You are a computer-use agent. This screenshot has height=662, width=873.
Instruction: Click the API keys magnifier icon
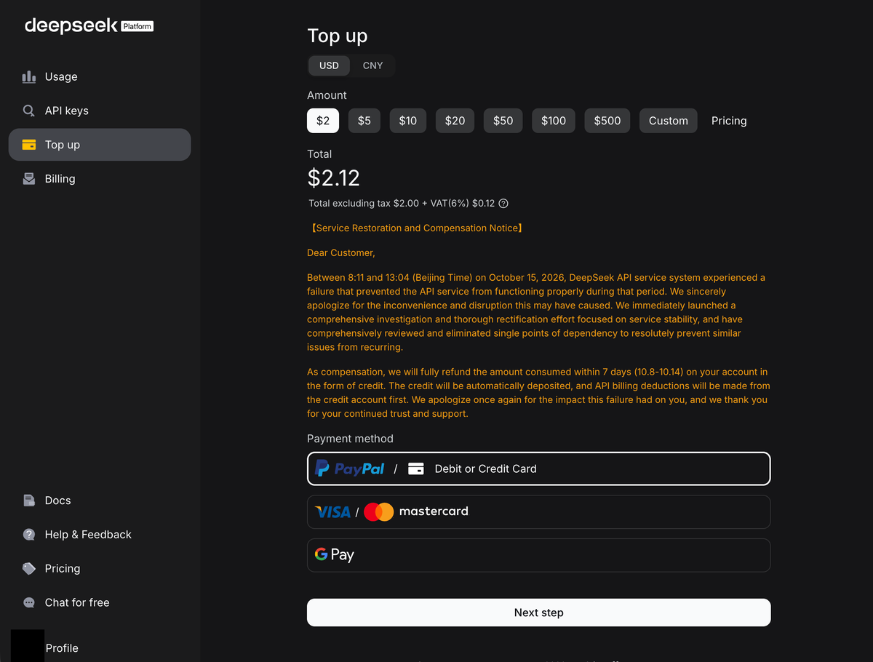pyautogui.click(x=29, y=111)
